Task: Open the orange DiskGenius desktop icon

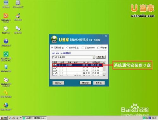Action: [x=6, y=18]
